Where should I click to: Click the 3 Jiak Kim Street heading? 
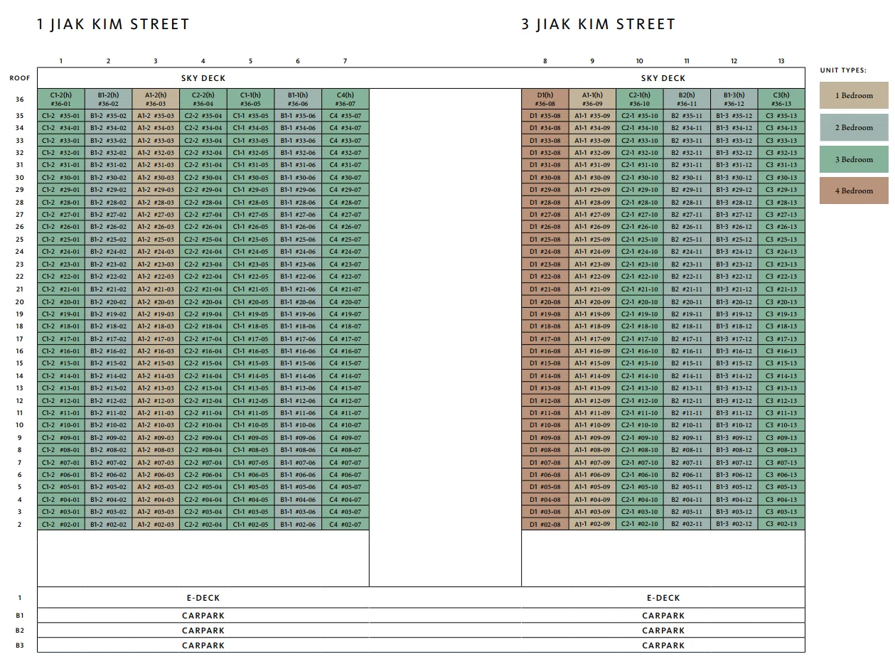click(x=598, y=24)
